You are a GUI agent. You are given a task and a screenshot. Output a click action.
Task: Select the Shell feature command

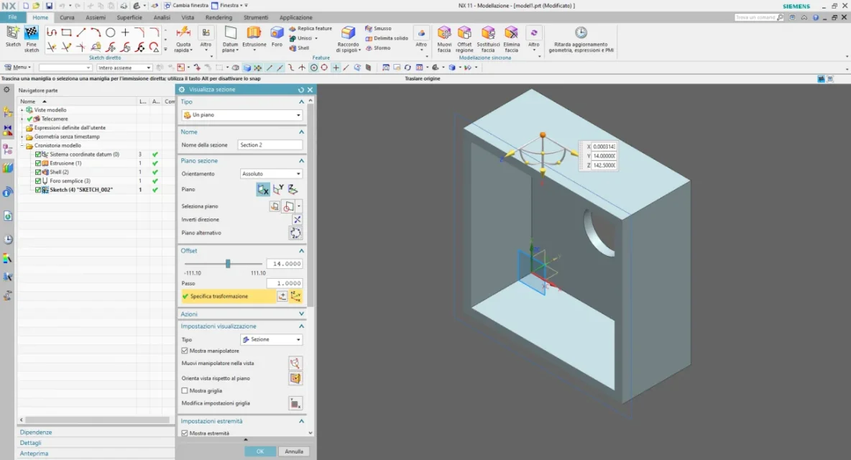300,47
